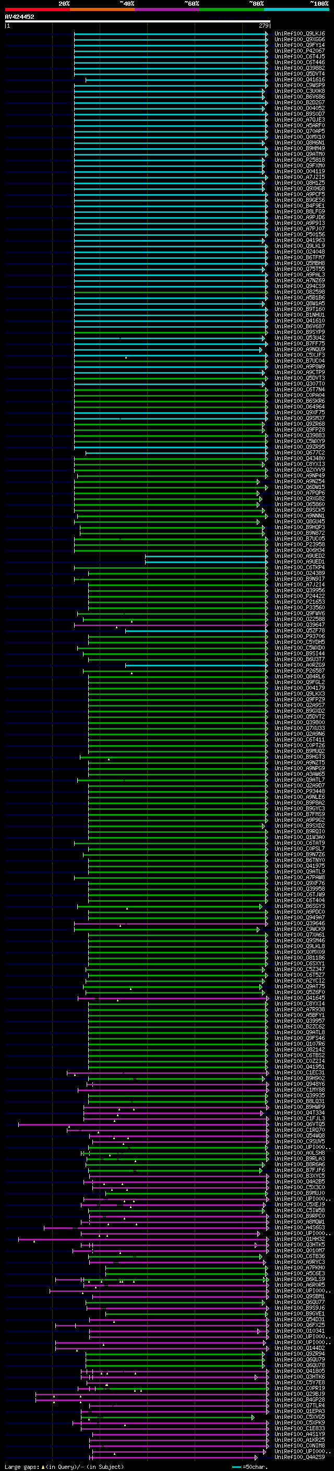
Task: Select the label UniRef100_A1KR25
Action: click(300, 1440)
